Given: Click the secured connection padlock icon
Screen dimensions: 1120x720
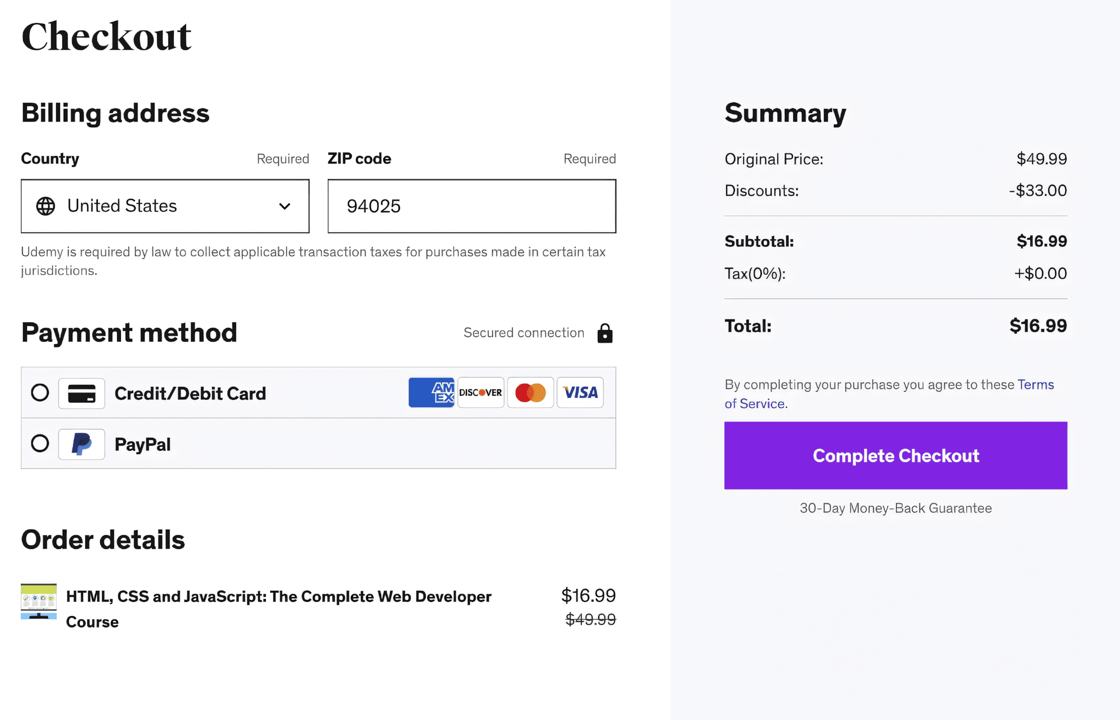Looking at the screenshot, I should click(604, 334).
